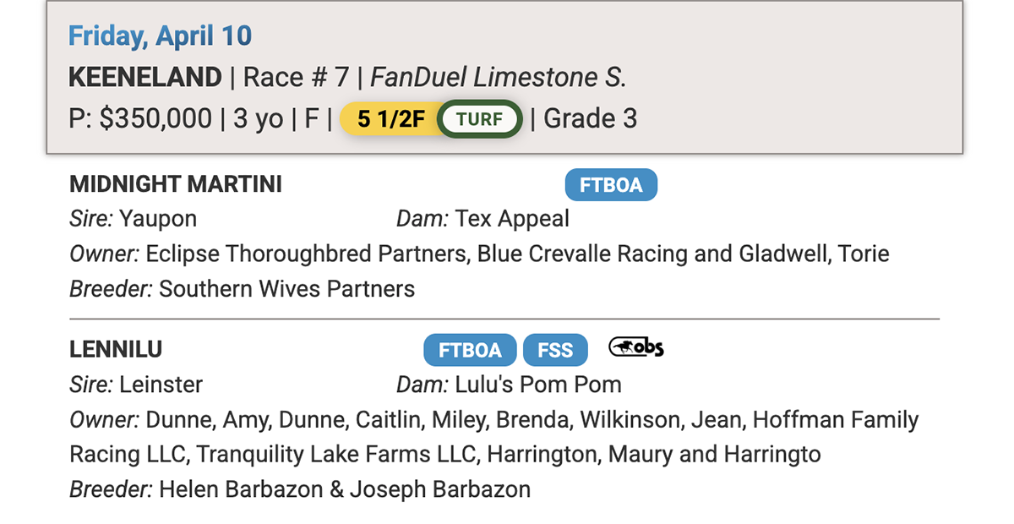Viewport: 1014px width, 524px height.
Task: Click sire name Leinster
Action: click(x=161, y=385)
